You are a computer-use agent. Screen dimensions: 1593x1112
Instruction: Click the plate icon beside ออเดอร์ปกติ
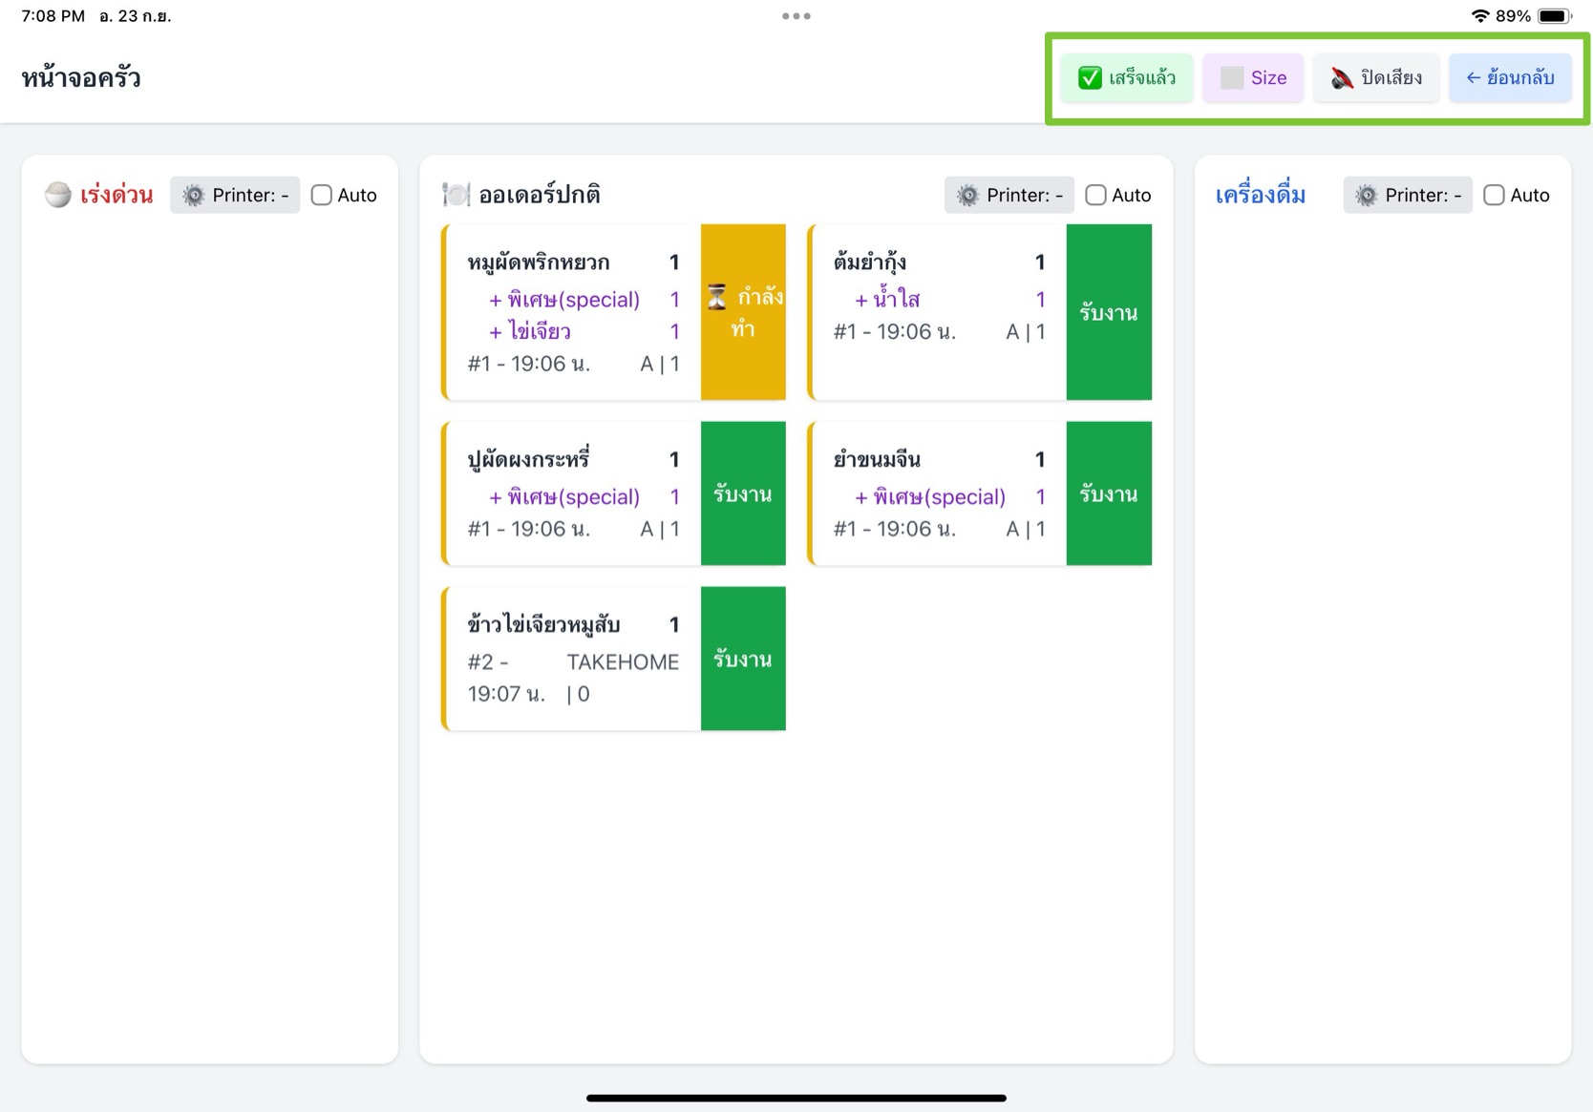click(x=456, y=196)
